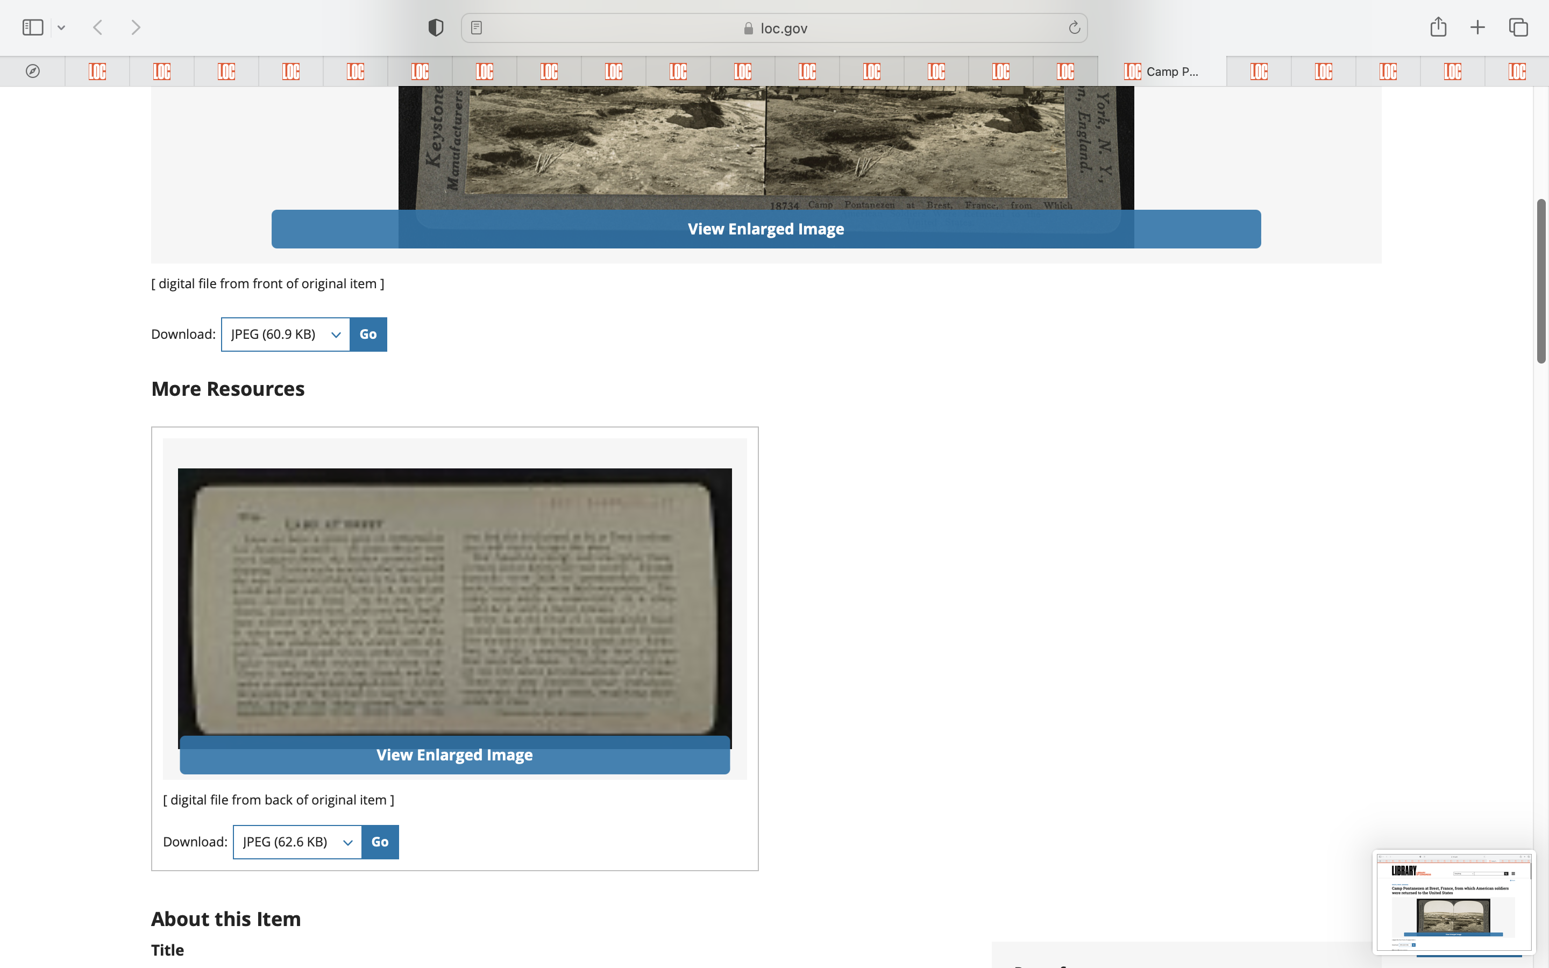
Task: Click Go next to JPEG (62.6 KB)
Action: pyautogui.click(x=380, y=842)
